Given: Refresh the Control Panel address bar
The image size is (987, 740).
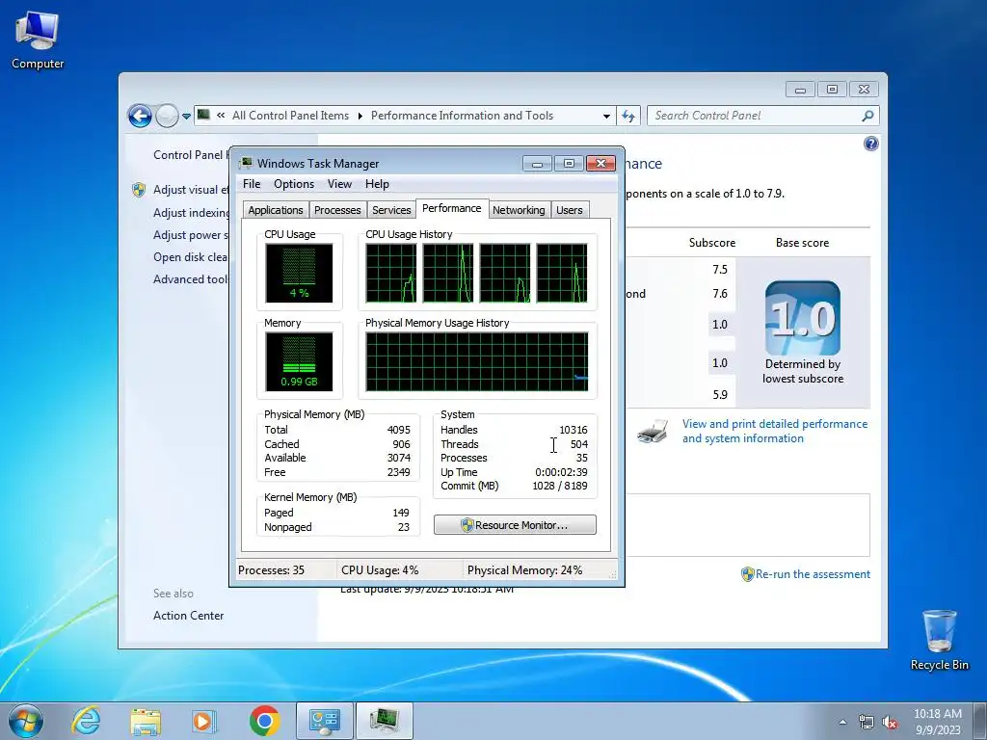Looking at the screenshot, I should coord(628,116).
